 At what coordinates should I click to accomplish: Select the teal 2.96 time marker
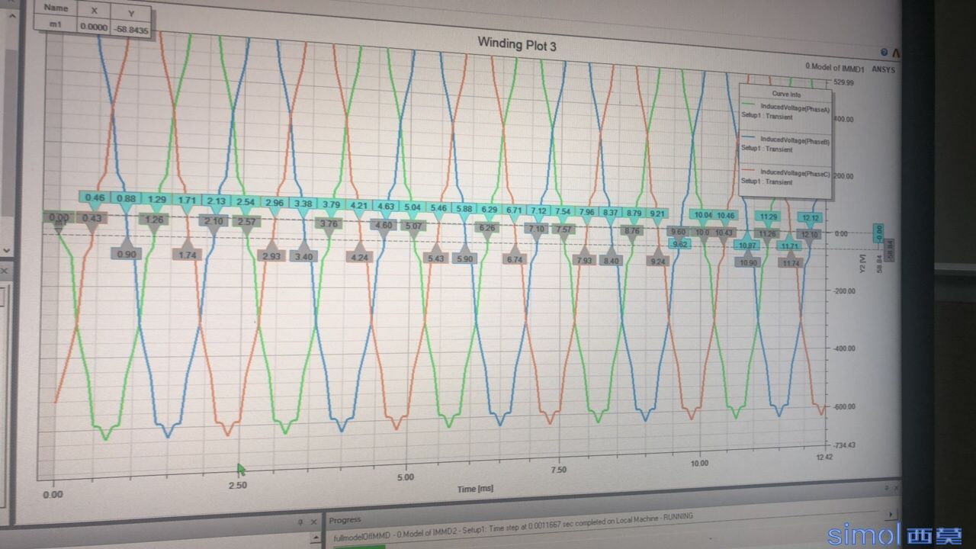(274, 203)
